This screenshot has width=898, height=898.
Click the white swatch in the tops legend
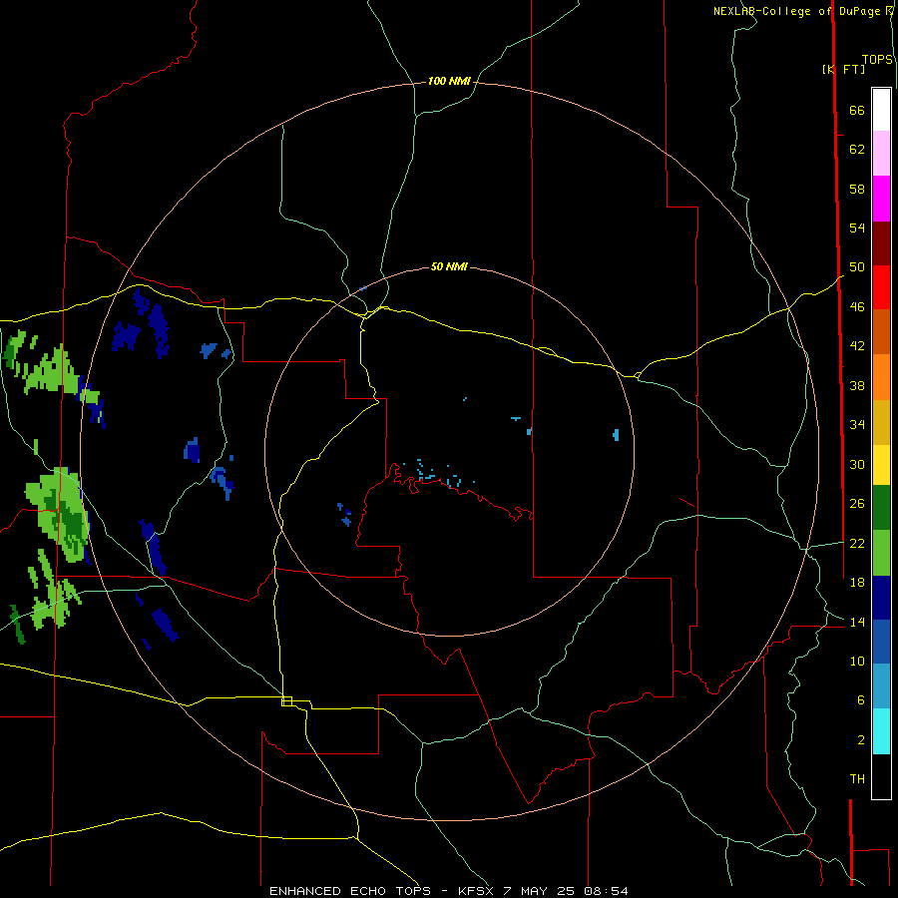point(881,110)
